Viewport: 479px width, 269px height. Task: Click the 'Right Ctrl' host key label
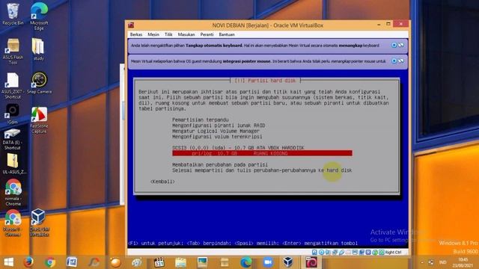click(x=393, y=253)
